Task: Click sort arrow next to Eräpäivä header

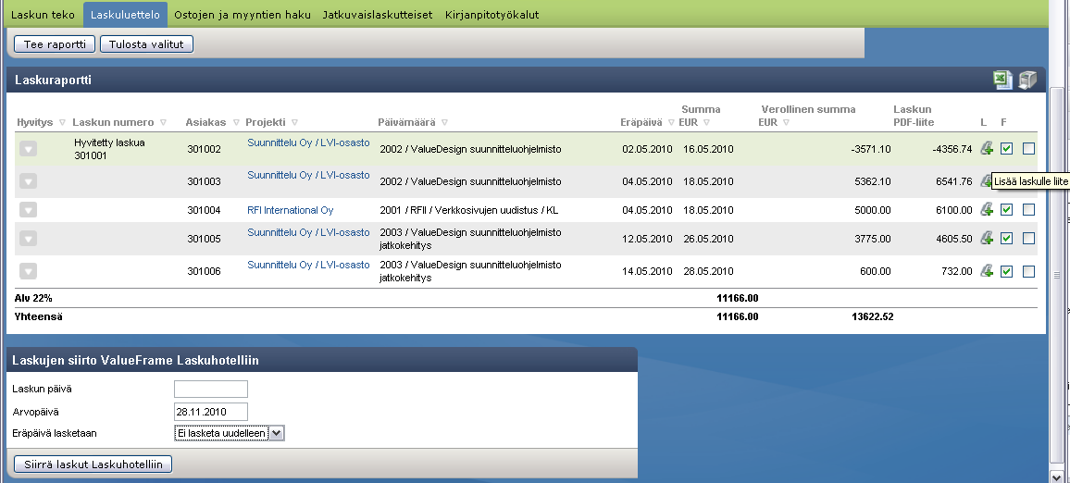Action: (671, 123)
